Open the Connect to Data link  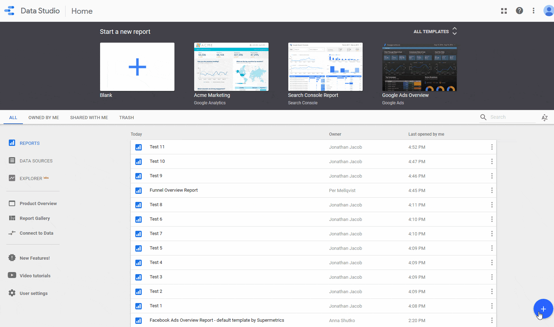pyautogui.click(x=36, y=233)
